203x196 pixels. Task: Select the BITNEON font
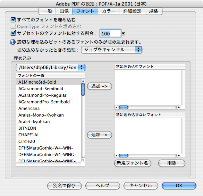(49, 128)
